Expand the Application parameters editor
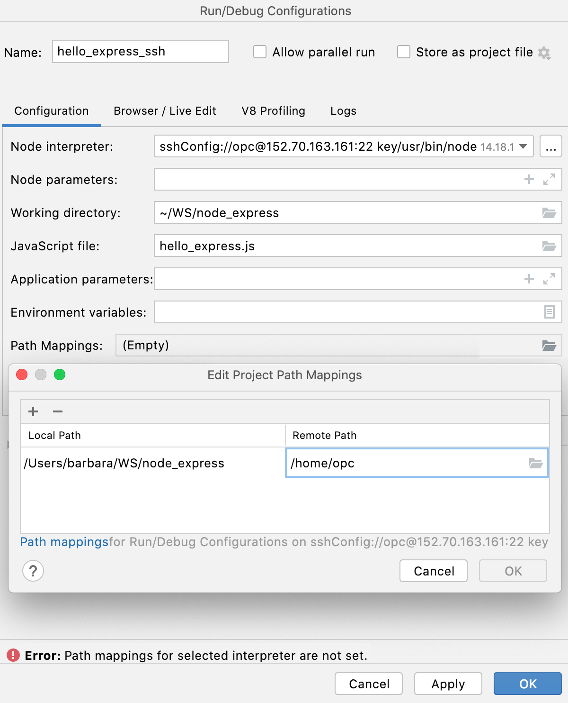Screen dimensions: 568x703 point(548,279)
